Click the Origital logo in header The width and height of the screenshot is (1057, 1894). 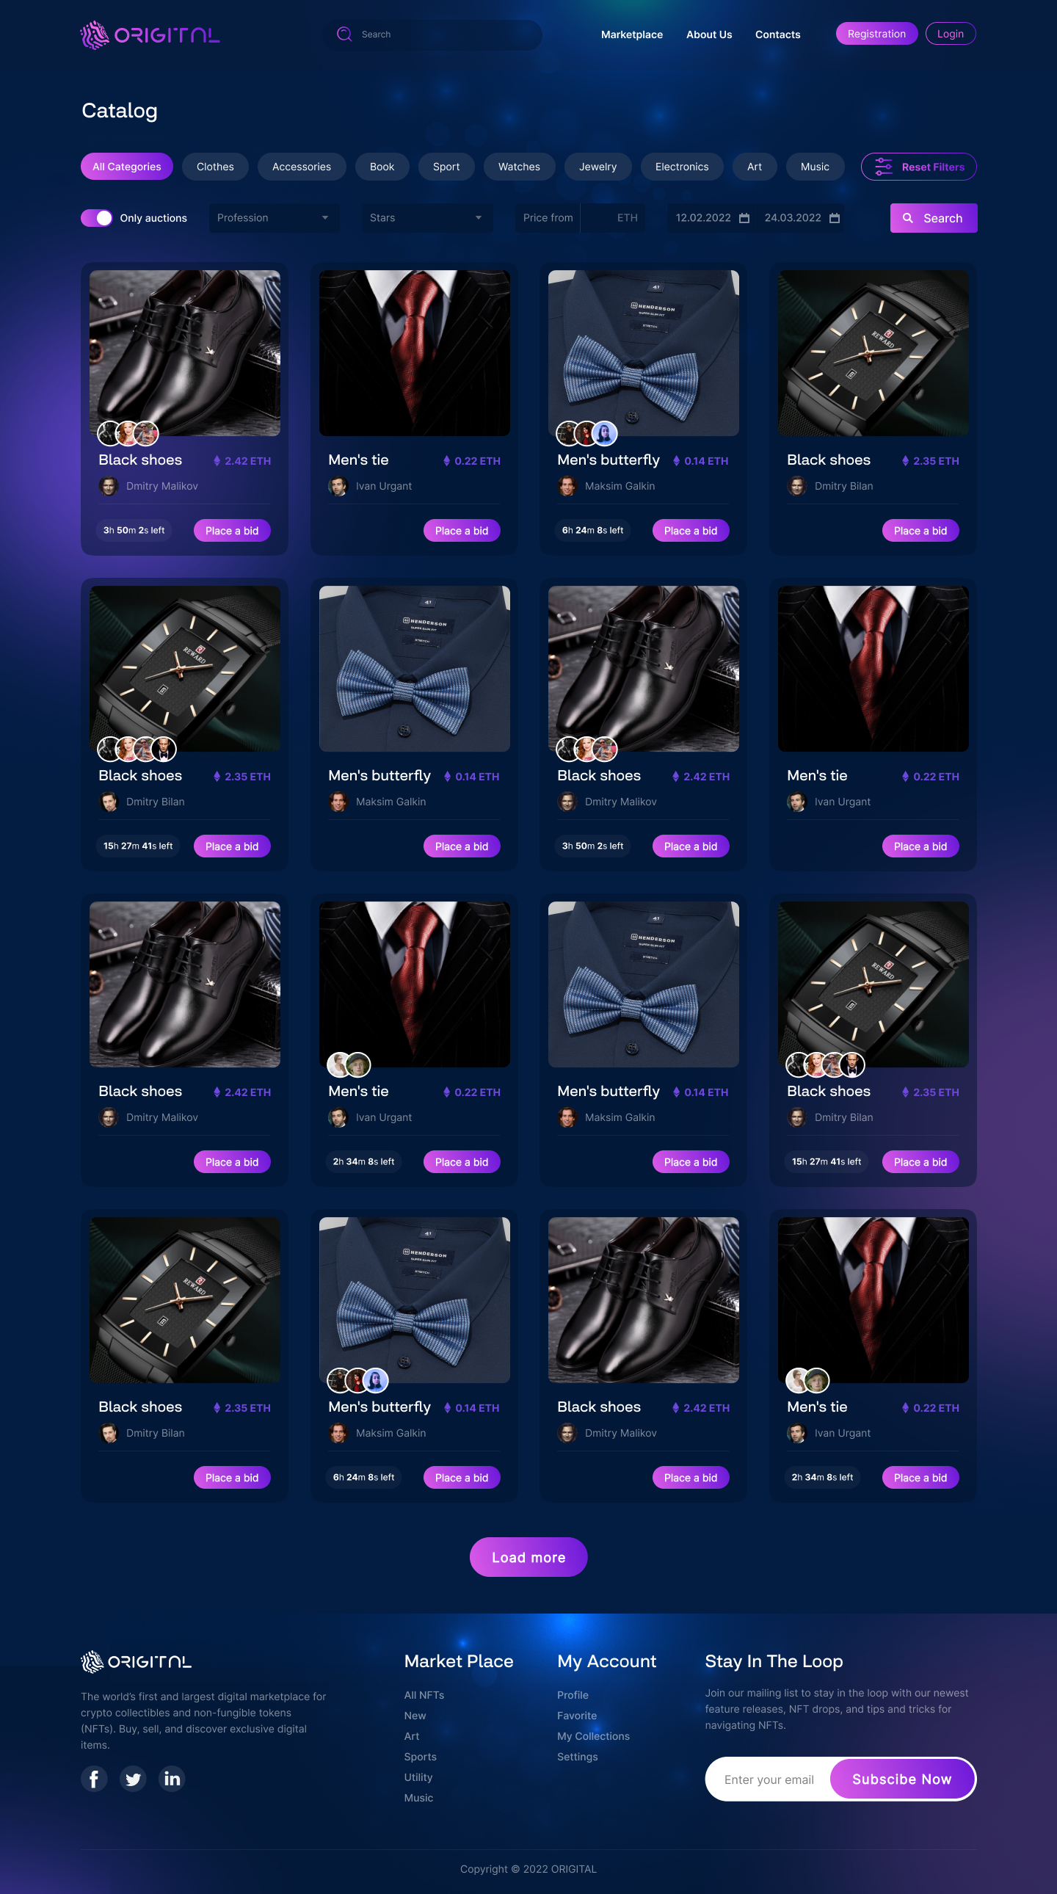click(150, 35)
